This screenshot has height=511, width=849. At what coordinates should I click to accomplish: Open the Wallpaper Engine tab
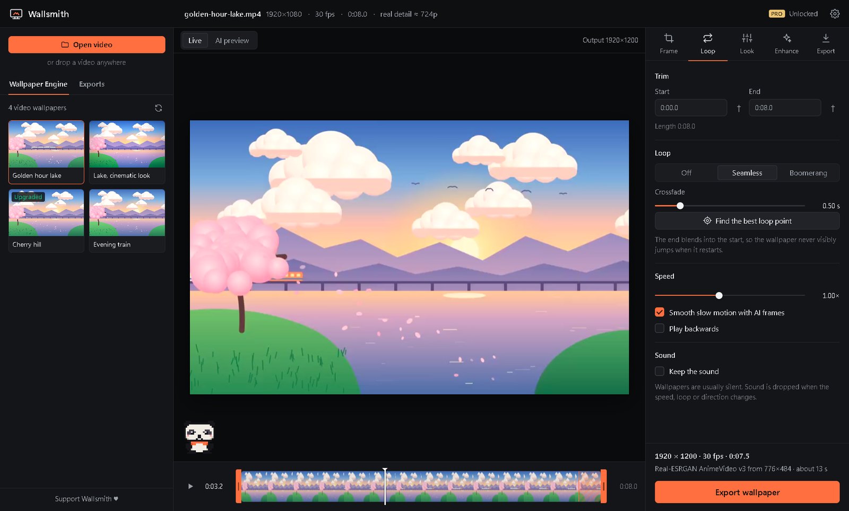click(x=38, y=84)
